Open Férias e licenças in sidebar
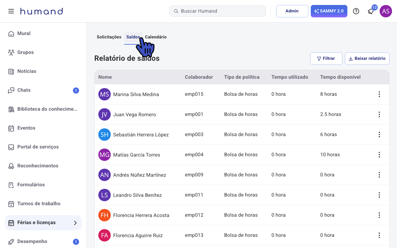The width and height of the screenshot is (397, 248). (43, 223)
